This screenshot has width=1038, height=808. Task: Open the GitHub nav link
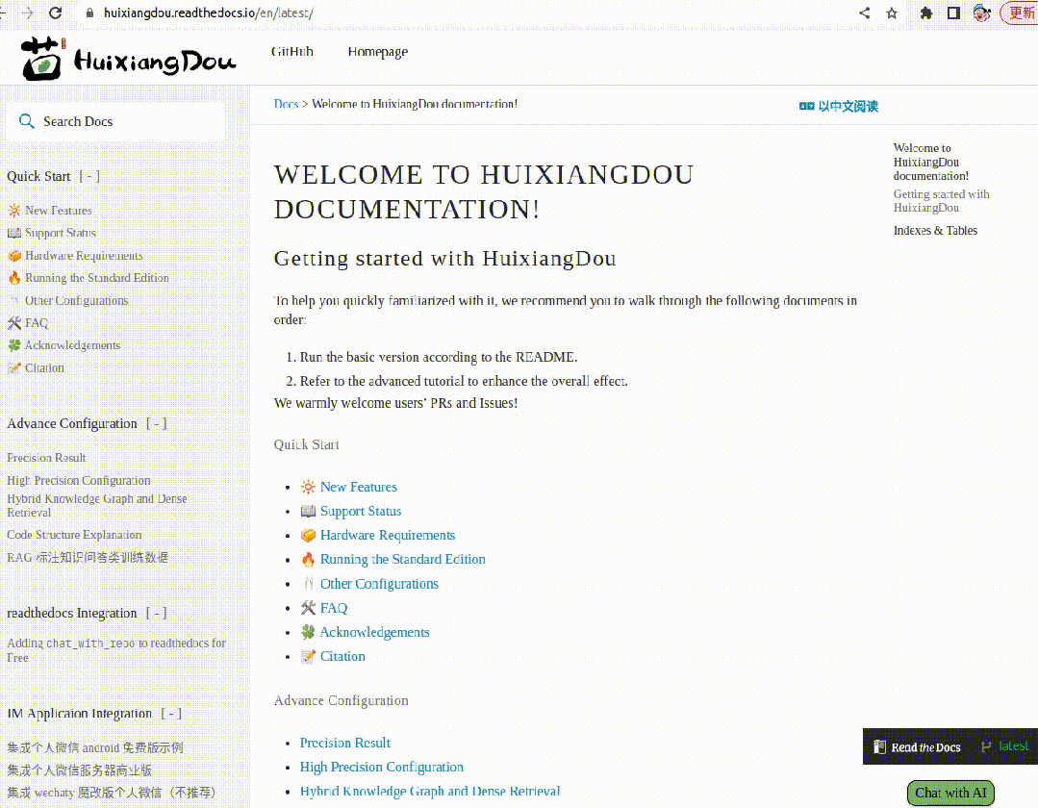coord(291,52)
